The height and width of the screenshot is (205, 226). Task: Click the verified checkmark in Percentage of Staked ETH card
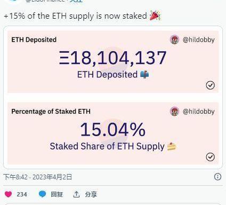(210, 157)
